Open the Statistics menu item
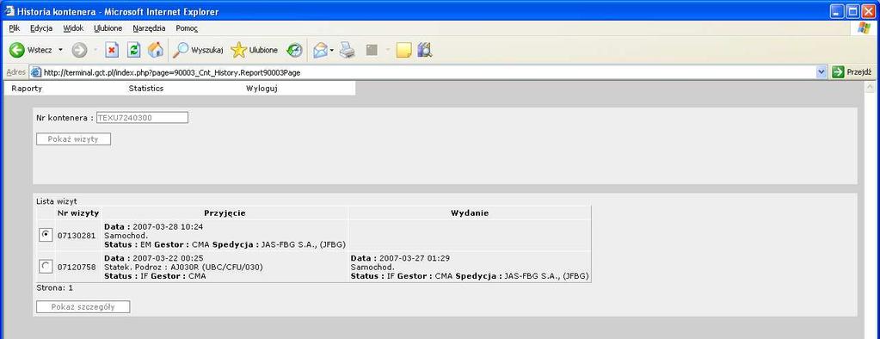 tap(146, 88)
